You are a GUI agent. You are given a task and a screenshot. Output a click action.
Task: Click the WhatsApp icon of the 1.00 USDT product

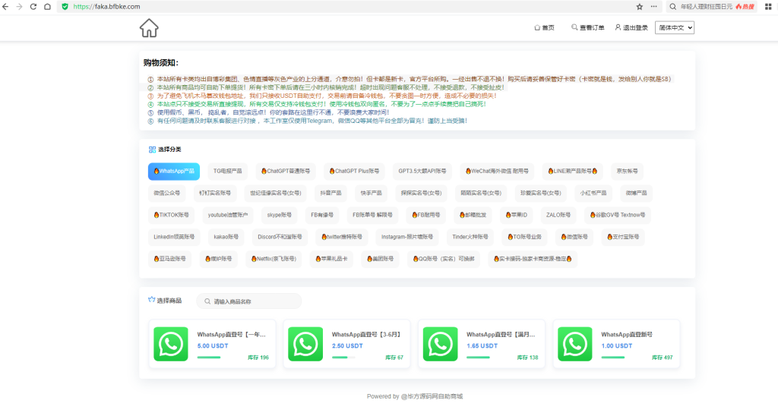(x=575, y=344)
